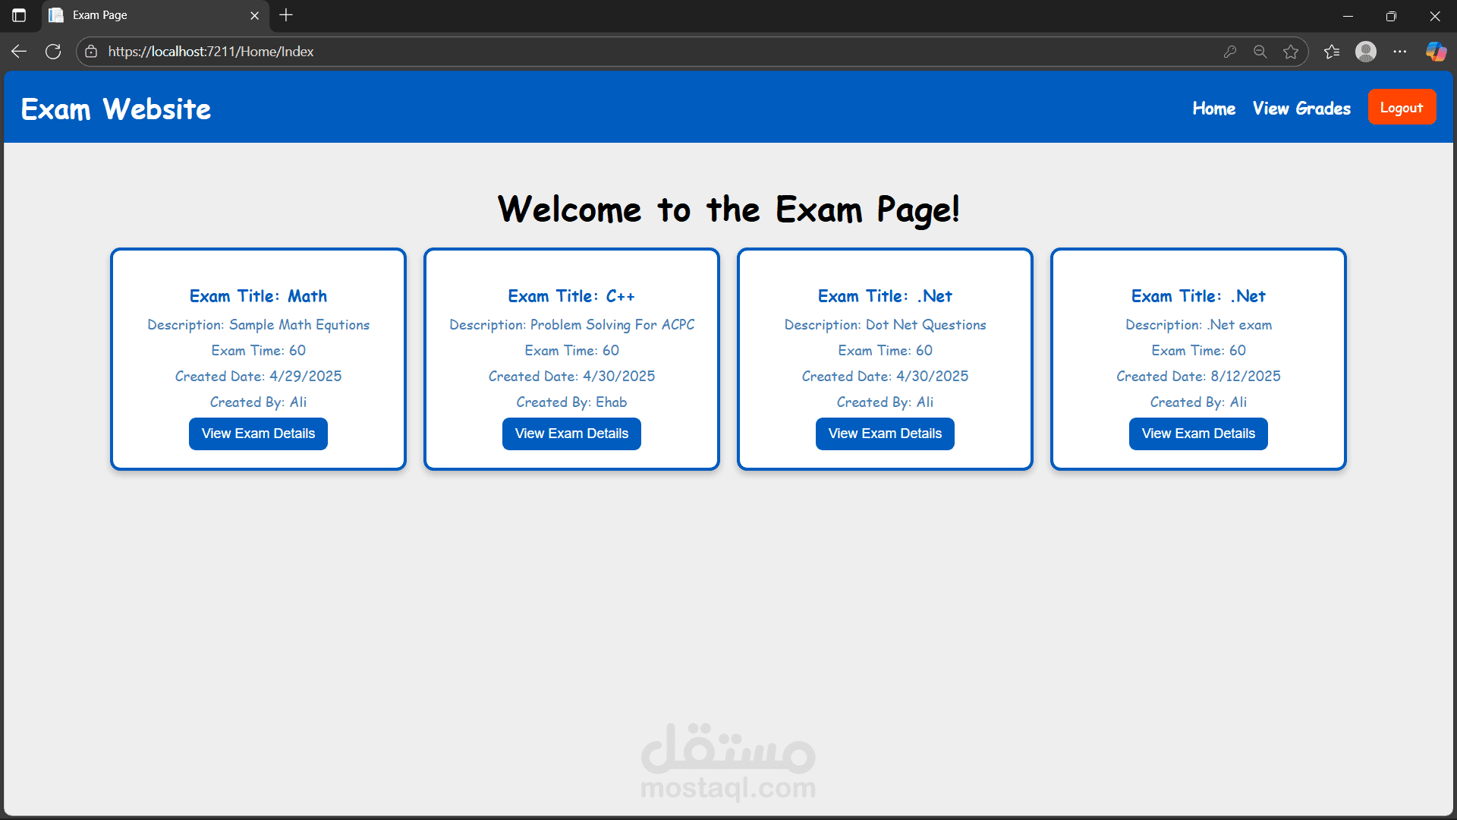Click the browser back arrow

(19, 52)
